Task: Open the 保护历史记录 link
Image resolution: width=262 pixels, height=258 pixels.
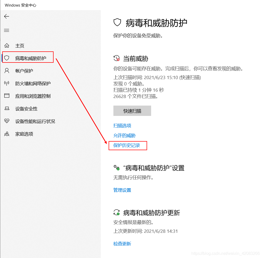Action: click(x=127, y=145)
